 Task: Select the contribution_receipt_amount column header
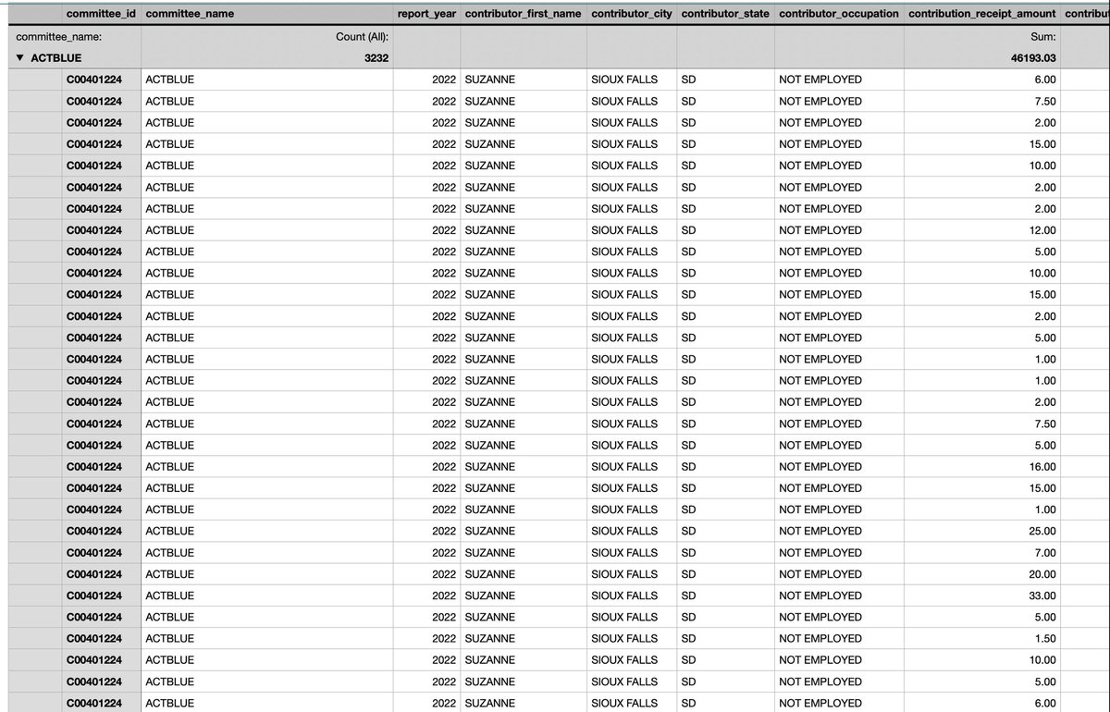click(x=982, y=14)
